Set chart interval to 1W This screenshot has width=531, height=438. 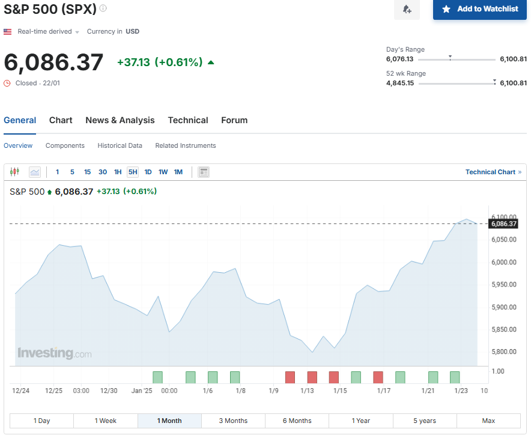tap(163, 172)
